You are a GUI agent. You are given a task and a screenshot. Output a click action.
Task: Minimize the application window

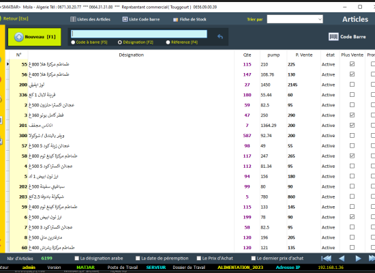pos(344,7)
